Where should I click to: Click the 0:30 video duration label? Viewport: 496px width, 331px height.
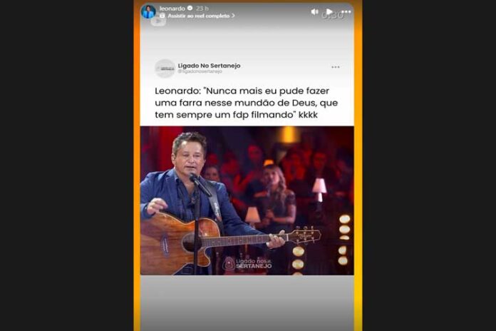tap(333, 15)
